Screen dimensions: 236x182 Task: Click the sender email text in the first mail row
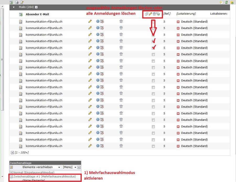pos(44,22)
